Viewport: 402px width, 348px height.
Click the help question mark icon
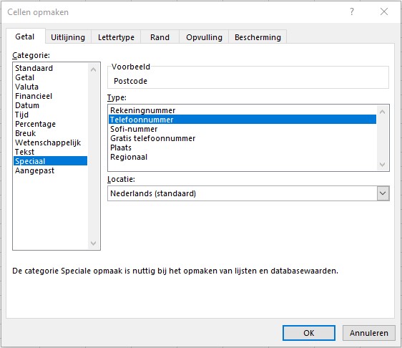point(352,11)
